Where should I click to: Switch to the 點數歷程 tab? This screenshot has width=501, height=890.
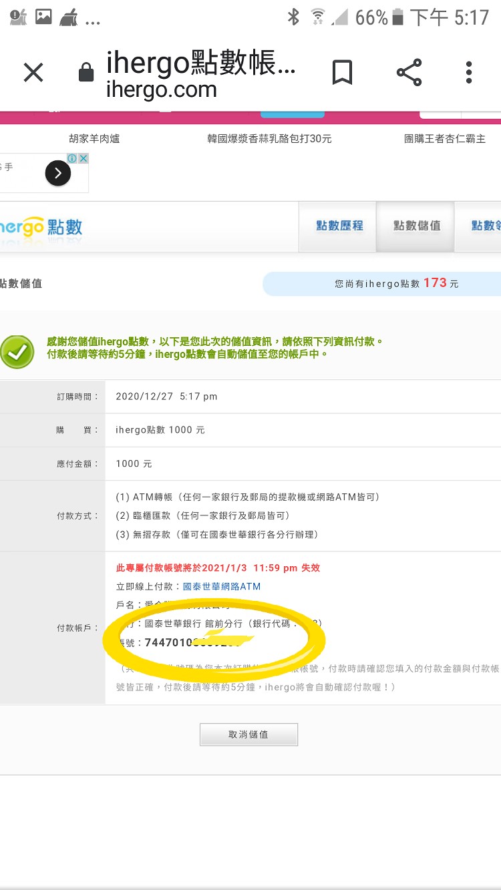339,226
